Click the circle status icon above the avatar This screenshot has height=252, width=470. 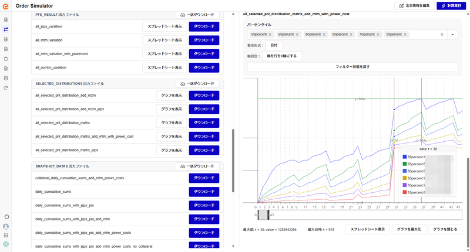[6, 217]
